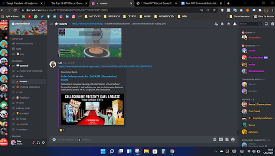Open a new browser tab

coord(228,3)
